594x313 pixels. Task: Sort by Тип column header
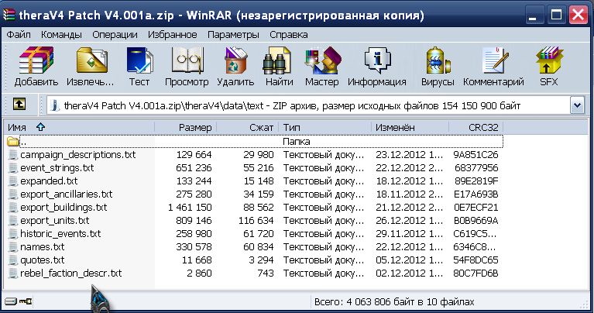pos(325,127)
